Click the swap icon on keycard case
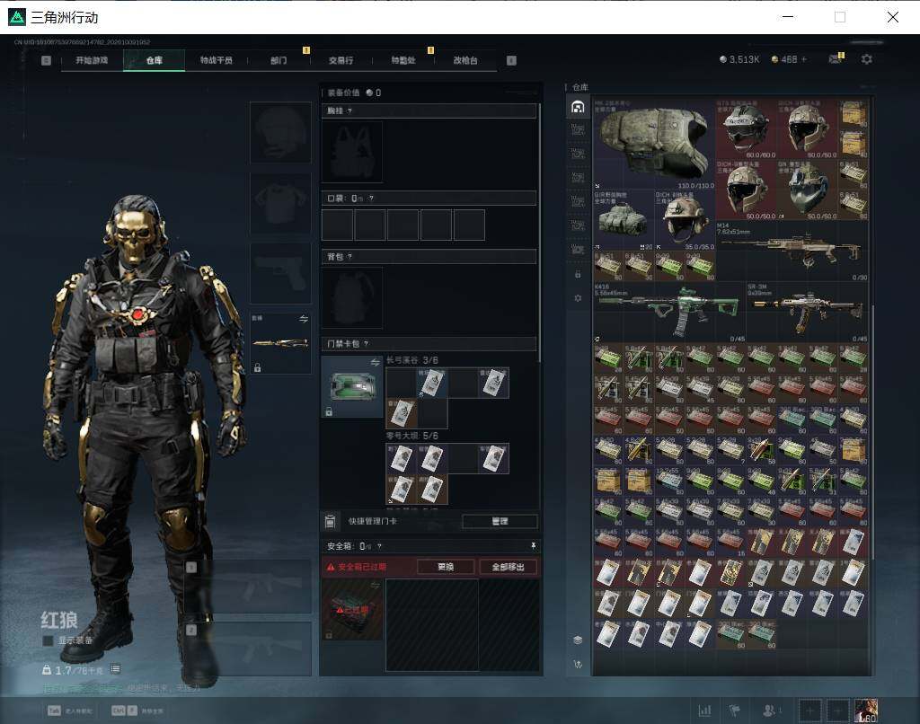 [x=375, y=363]
